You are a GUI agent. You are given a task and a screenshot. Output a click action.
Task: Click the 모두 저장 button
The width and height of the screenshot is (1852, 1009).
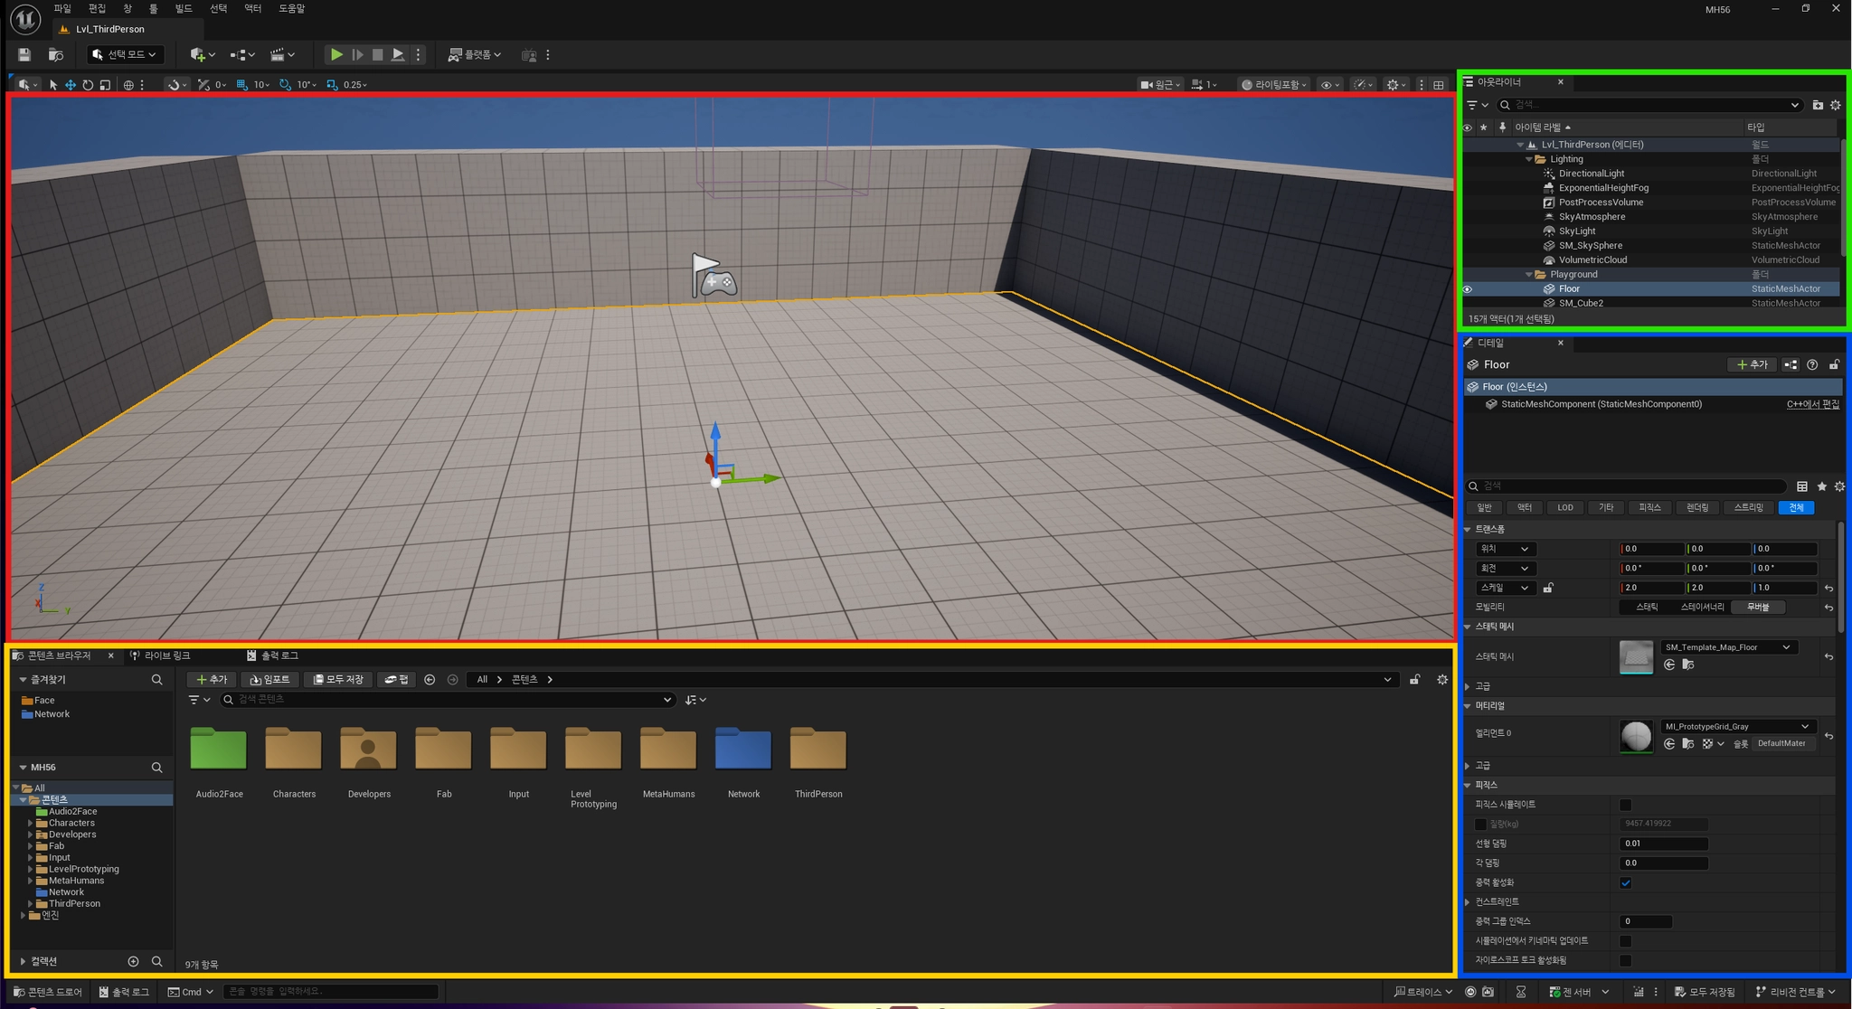(x=338, y=679)
